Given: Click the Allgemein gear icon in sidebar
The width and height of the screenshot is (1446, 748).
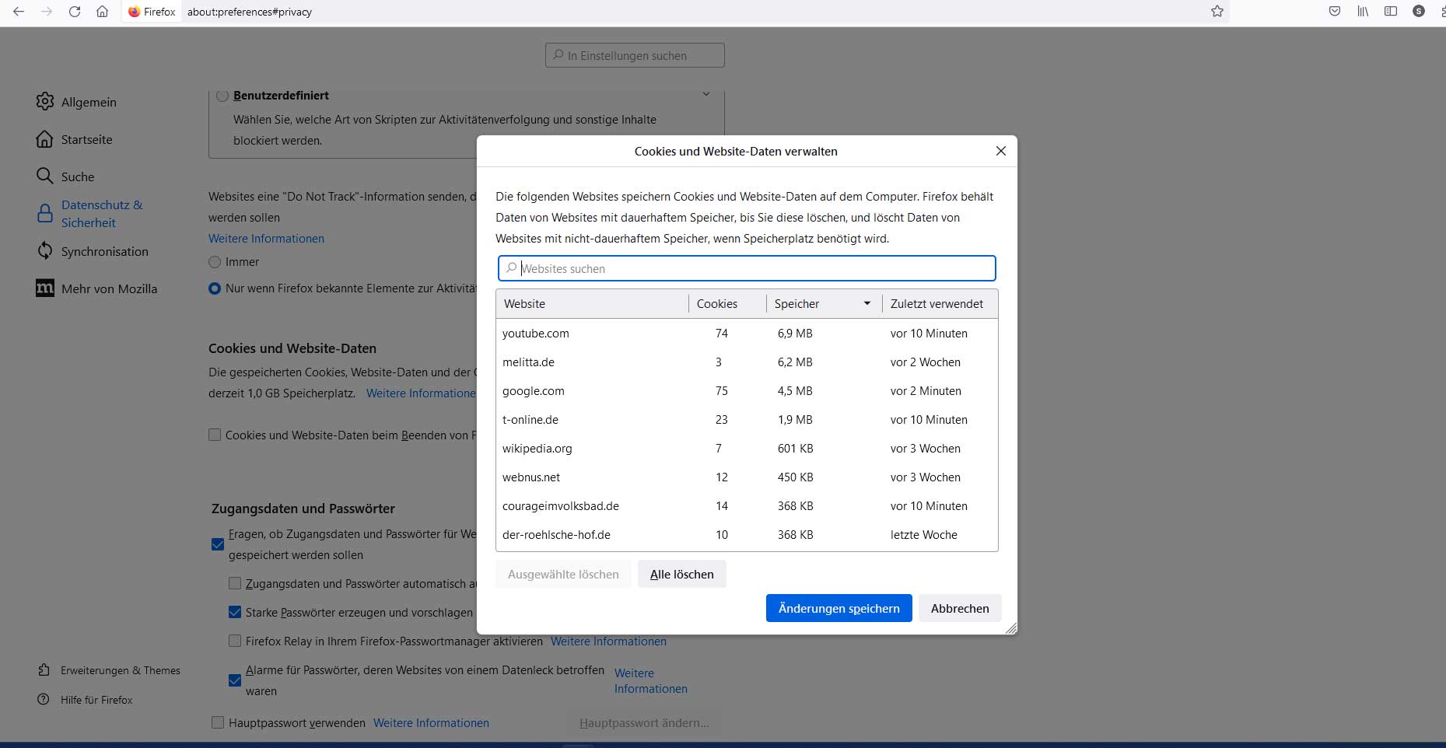Looking at the screenshot, I should coord(45,102).
